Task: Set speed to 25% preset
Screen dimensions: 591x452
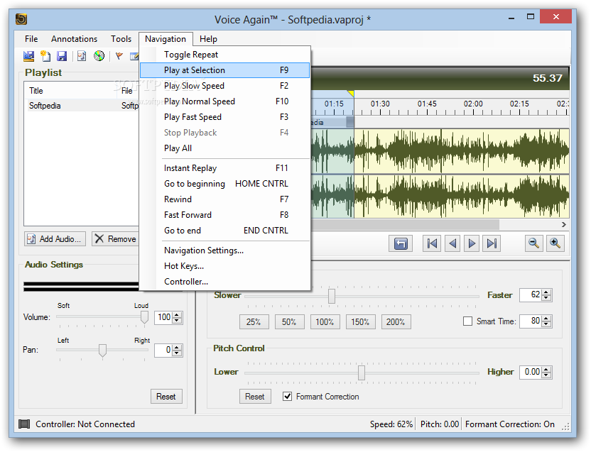Action: (254, 321)
